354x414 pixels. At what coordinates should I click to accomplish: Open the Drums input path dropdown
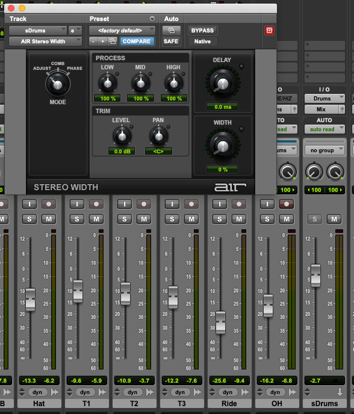(x=324, y=99)
